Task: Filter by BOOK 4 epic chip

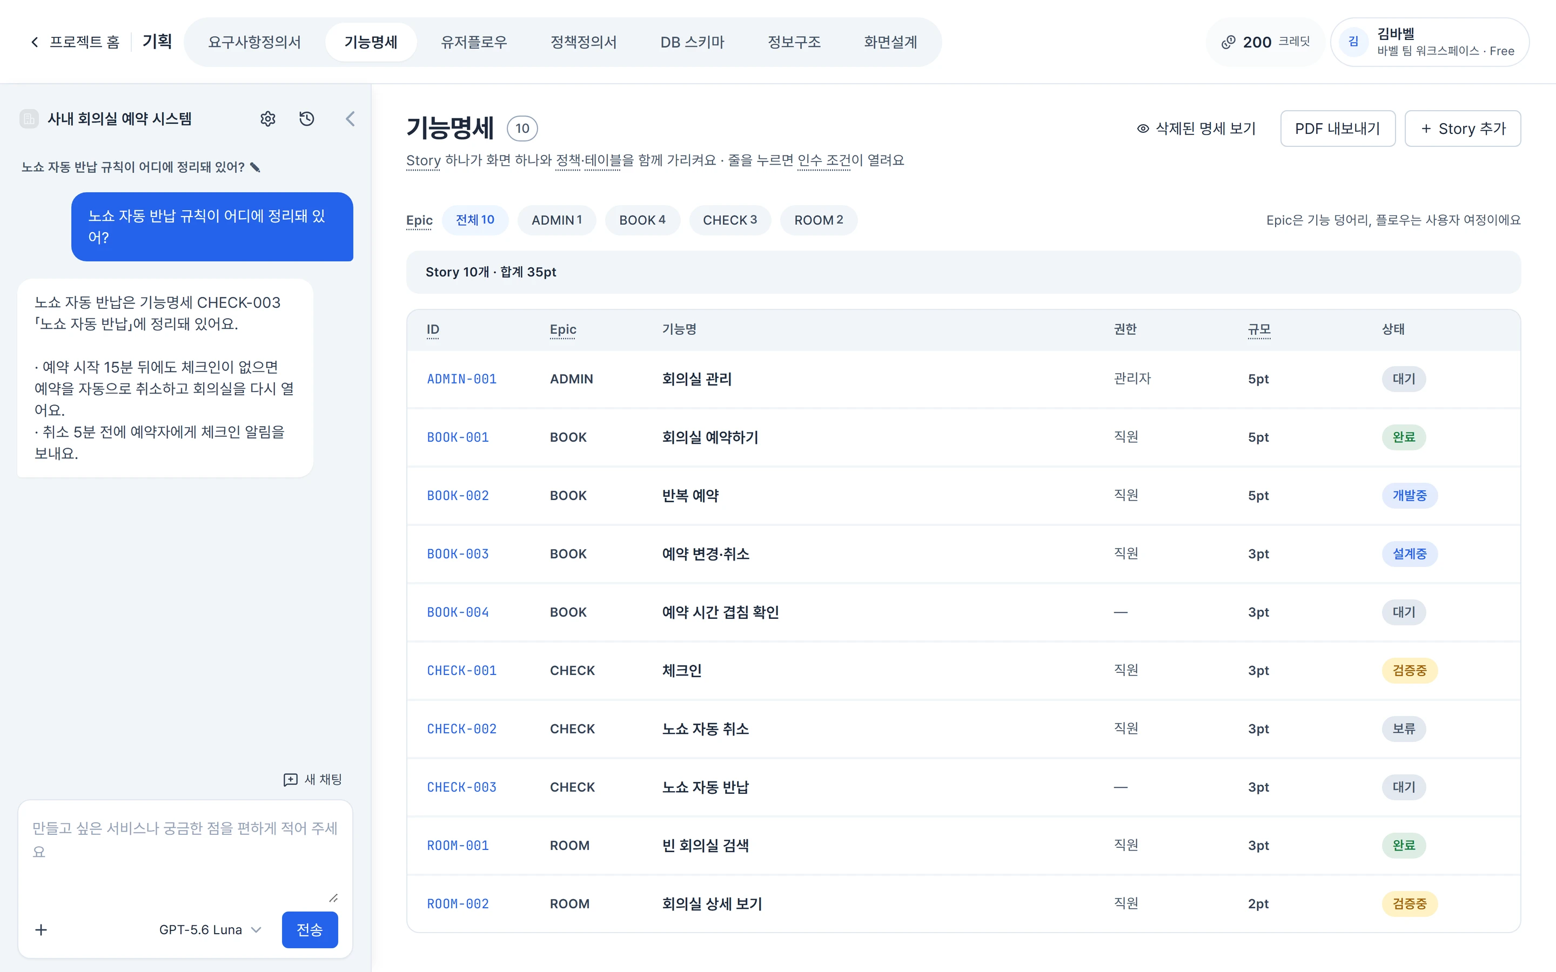Action: pyautogui.click(x=642, y=220)
